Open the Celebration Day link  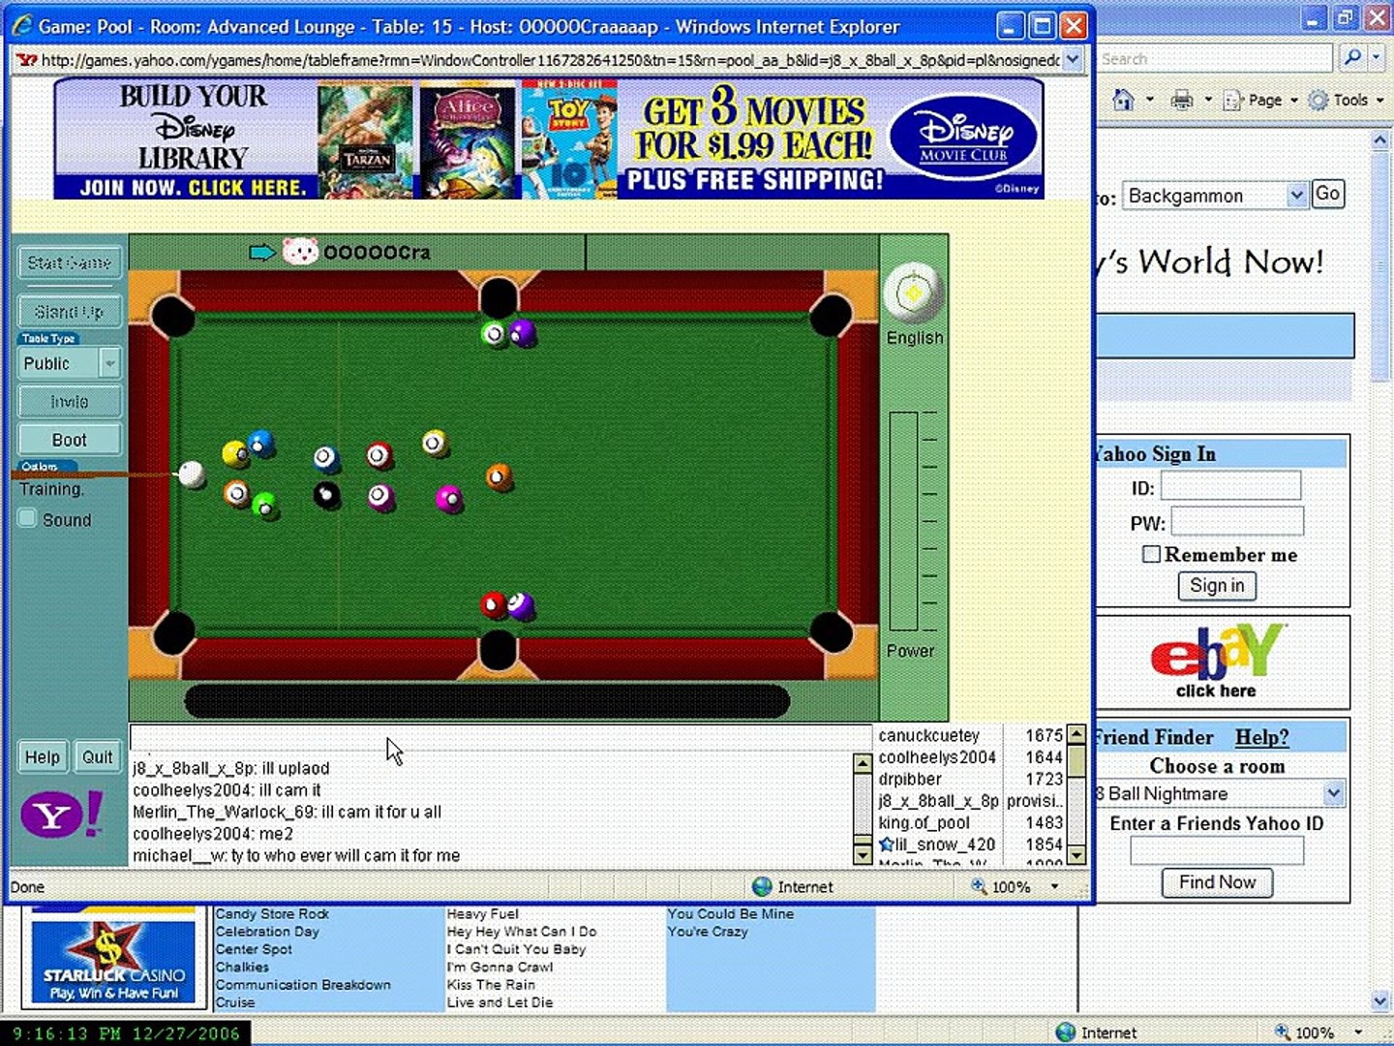pyautogui.click(x=267, y=931)
